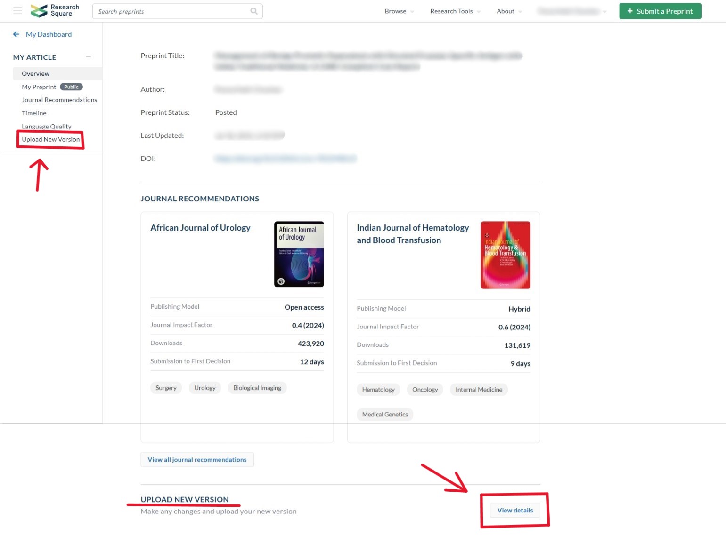Click downloads value 131,619
Screen dimensions: 726x544
(x=517, y=345)
